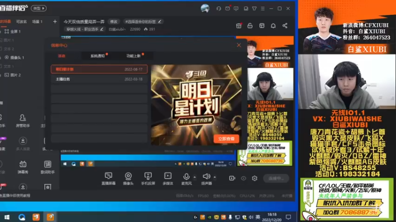
Task: Open taskbar volume control
Action: pos(251,217)
